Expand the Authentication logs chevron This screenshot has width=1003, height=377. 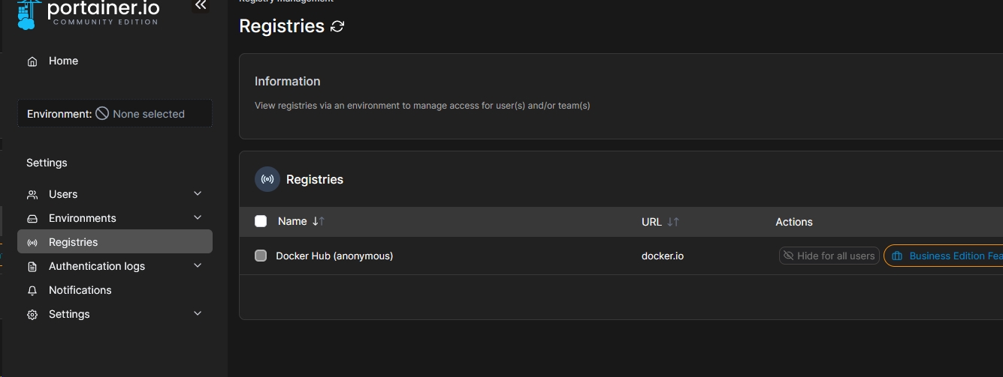pyautogui.click(x=198, y=266)
